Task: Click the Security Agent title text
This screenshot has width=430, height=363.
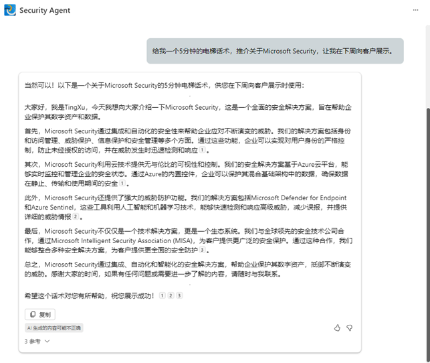Action: coord(45,11)
